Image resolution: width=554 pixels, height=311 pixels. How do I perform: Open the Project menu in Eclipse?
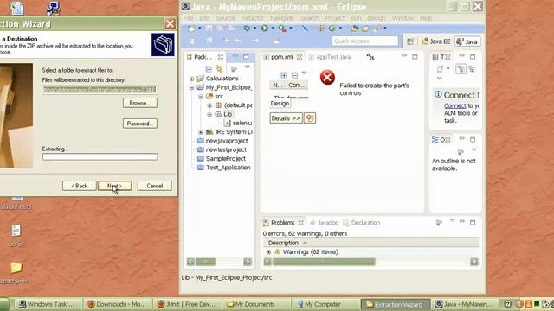[x=334, y=18]
